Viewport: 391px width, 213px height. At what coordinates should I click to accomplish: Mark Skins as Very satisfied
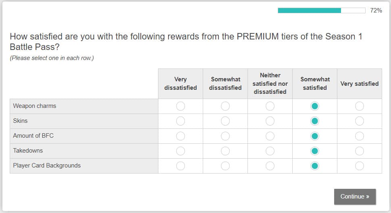360,121
